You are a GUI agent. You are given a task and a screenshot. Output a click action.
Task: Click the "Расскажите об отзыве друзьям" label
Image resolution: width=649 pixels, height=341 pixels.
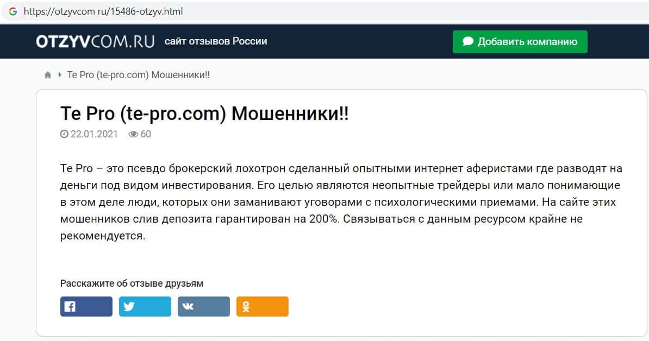[132, 283]
